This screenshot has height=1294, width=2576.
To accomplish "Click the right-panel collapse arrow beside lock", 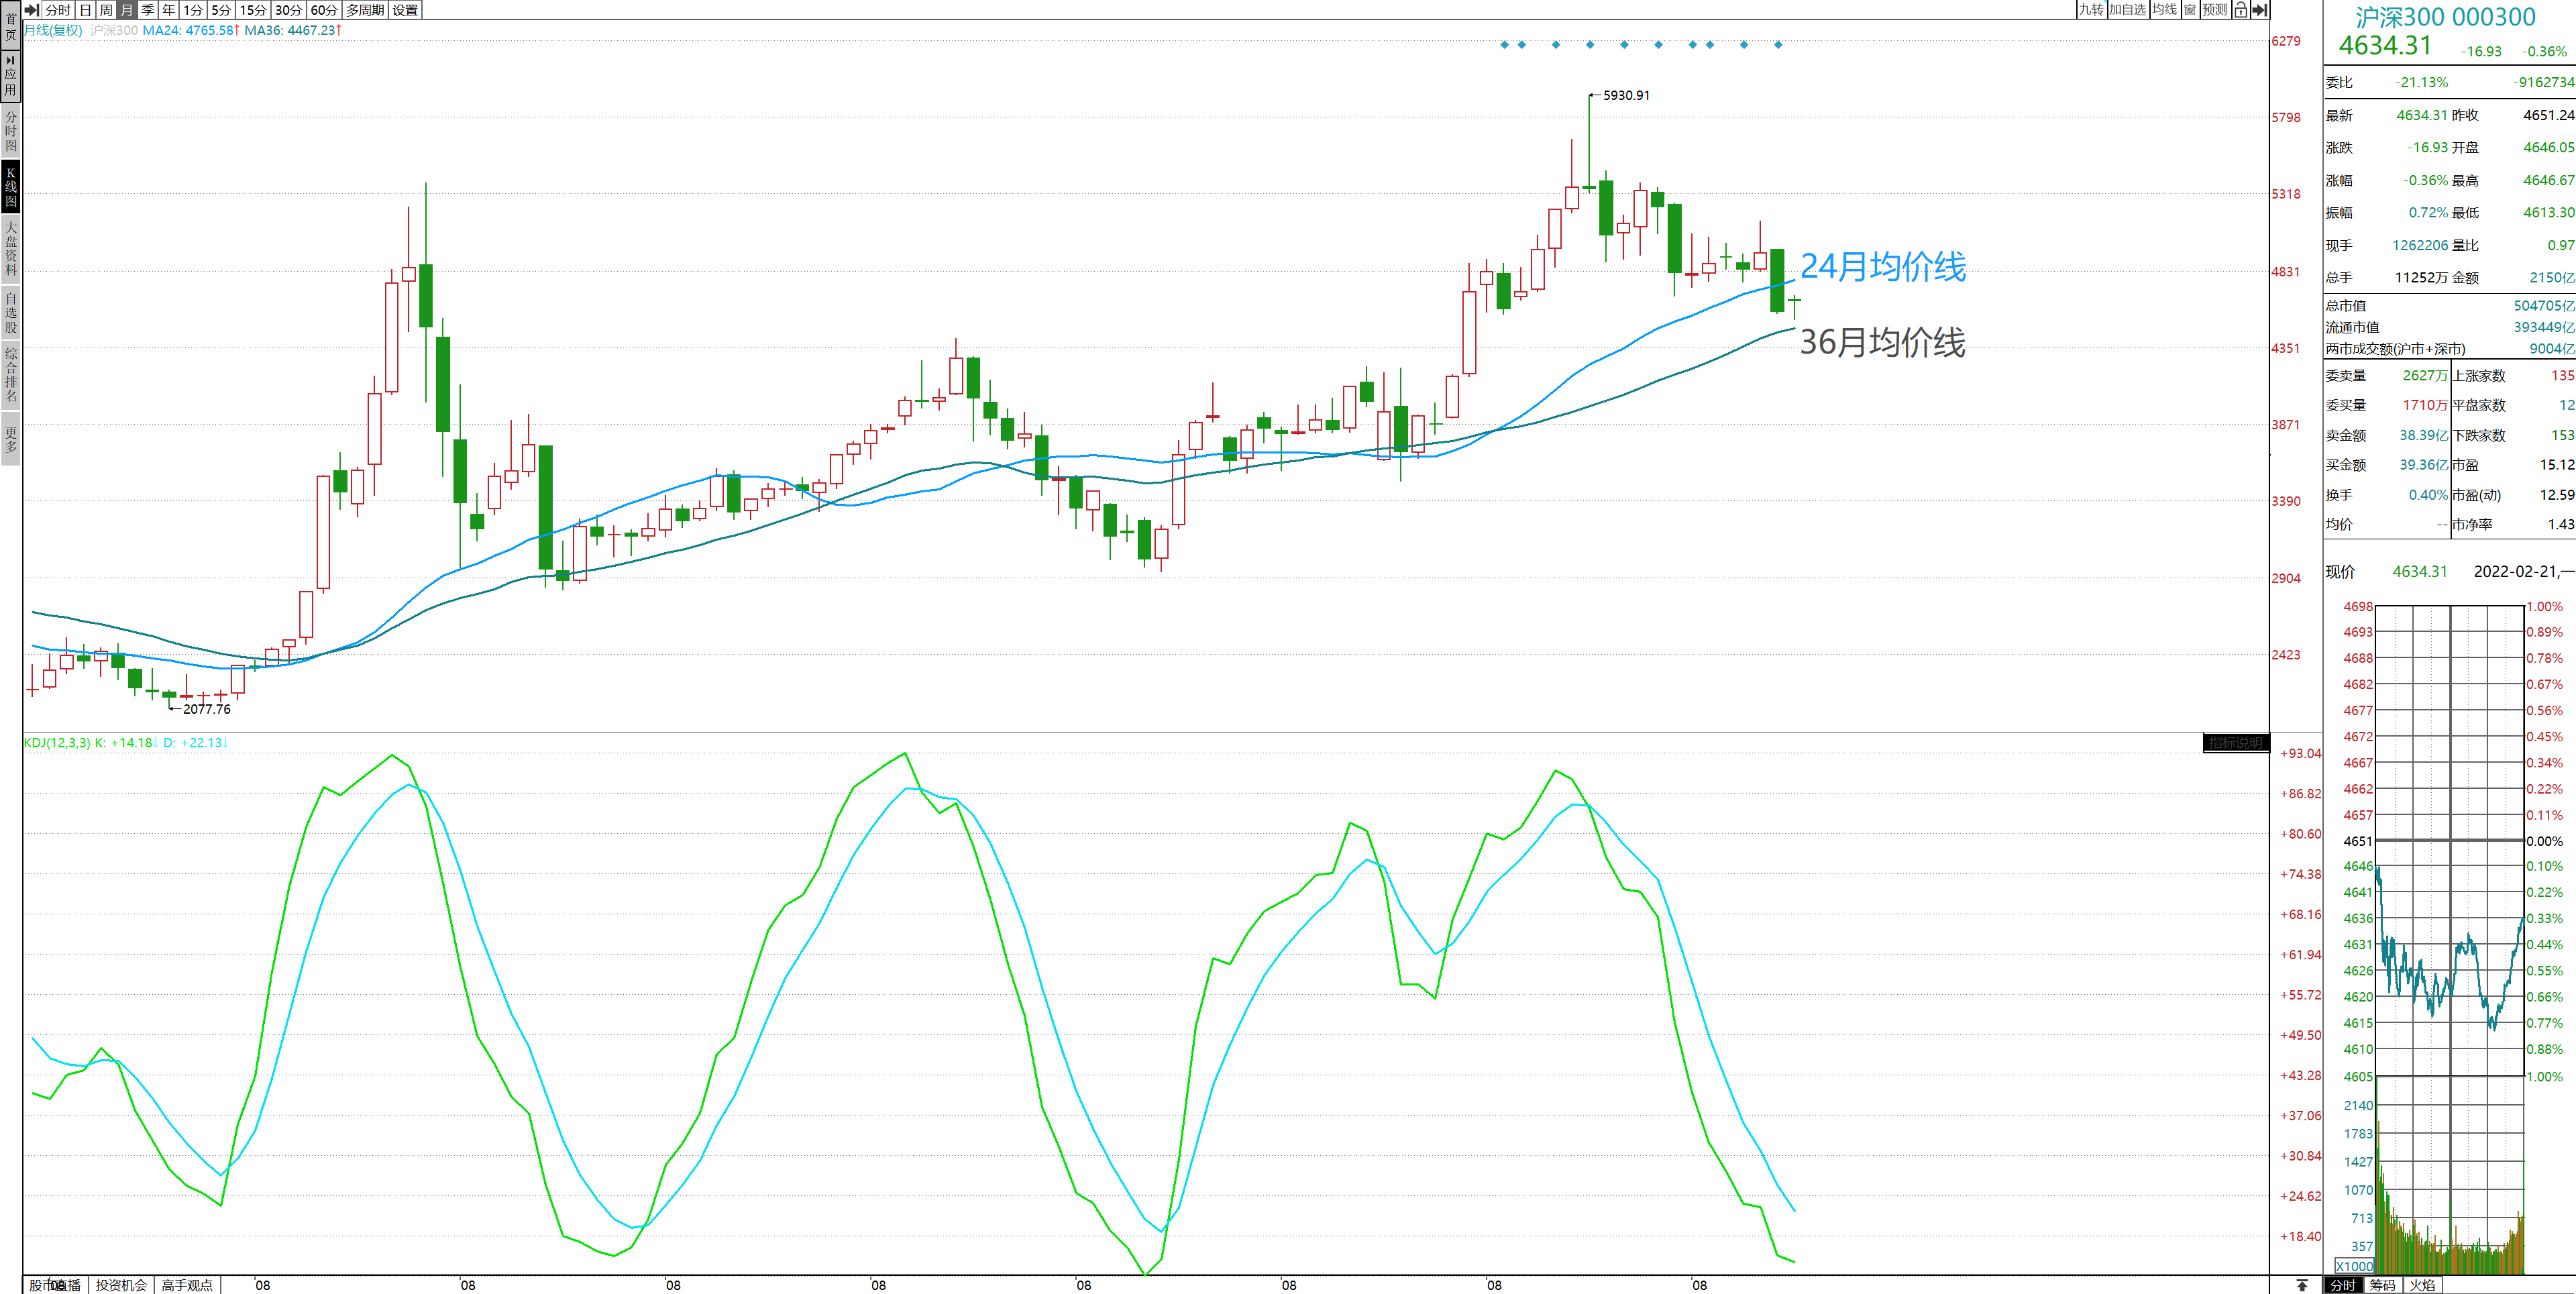I will [2259, 10].
